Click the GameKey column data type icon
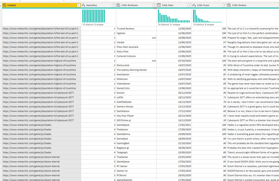 pyautogui.click(x=83, y=5)
